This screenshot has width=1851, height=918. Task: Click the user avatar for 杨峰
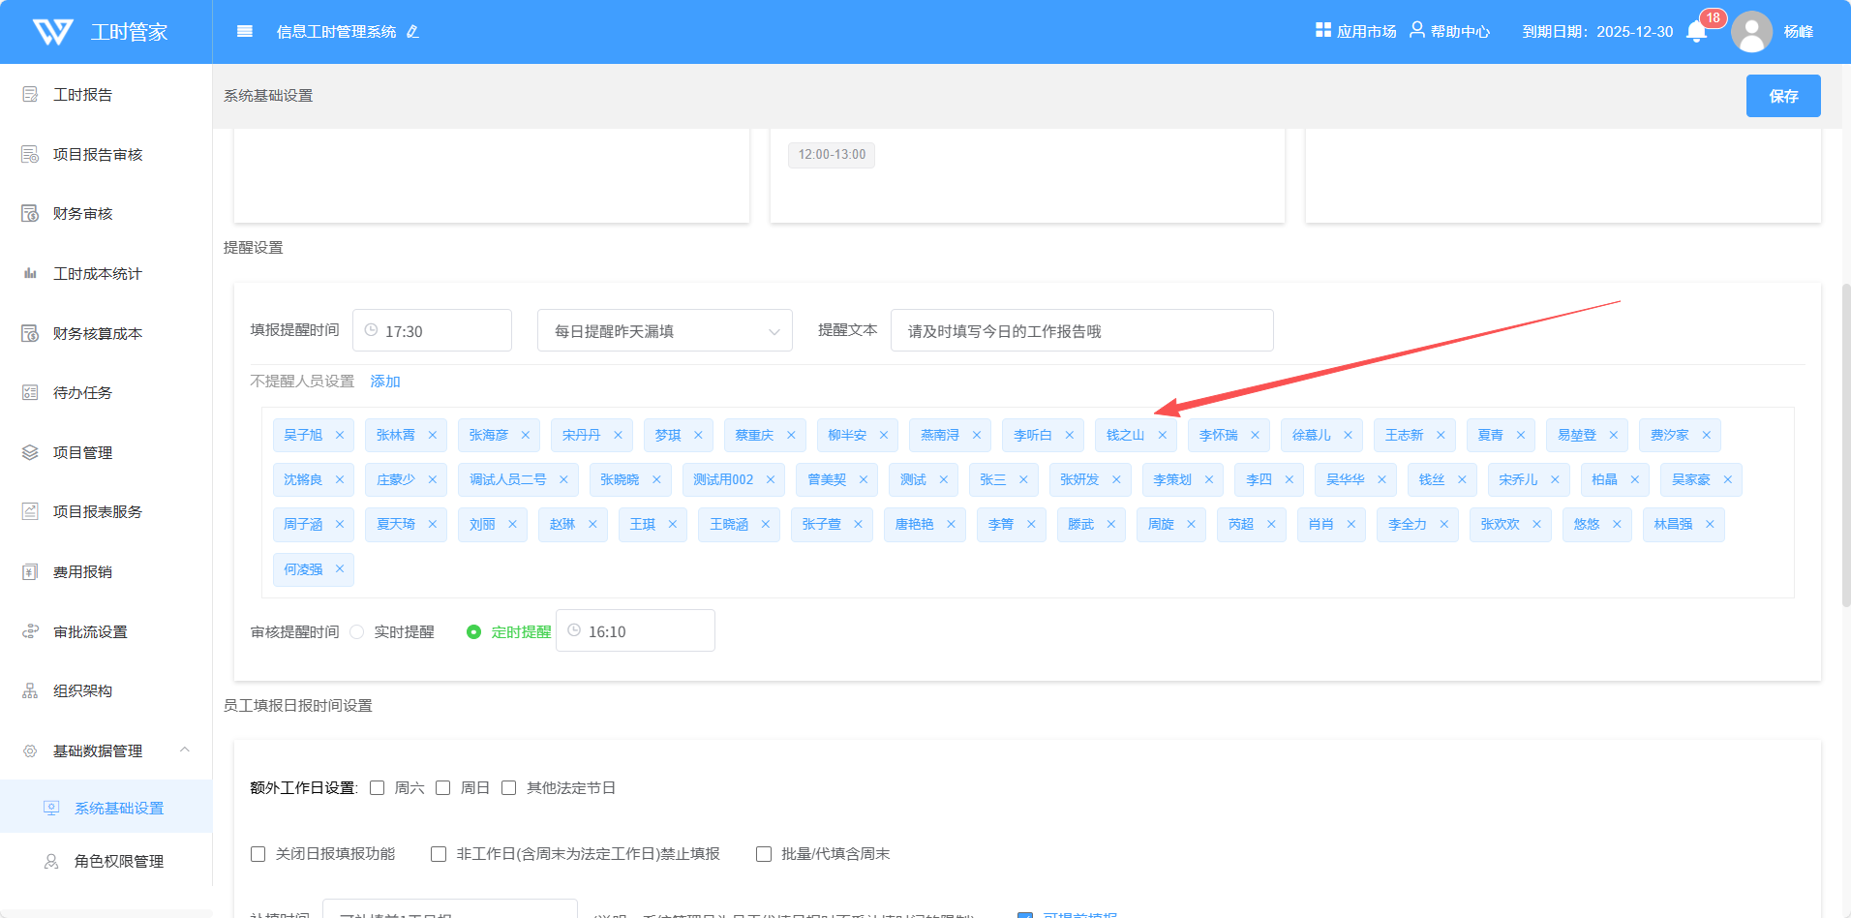point(1751,32)
